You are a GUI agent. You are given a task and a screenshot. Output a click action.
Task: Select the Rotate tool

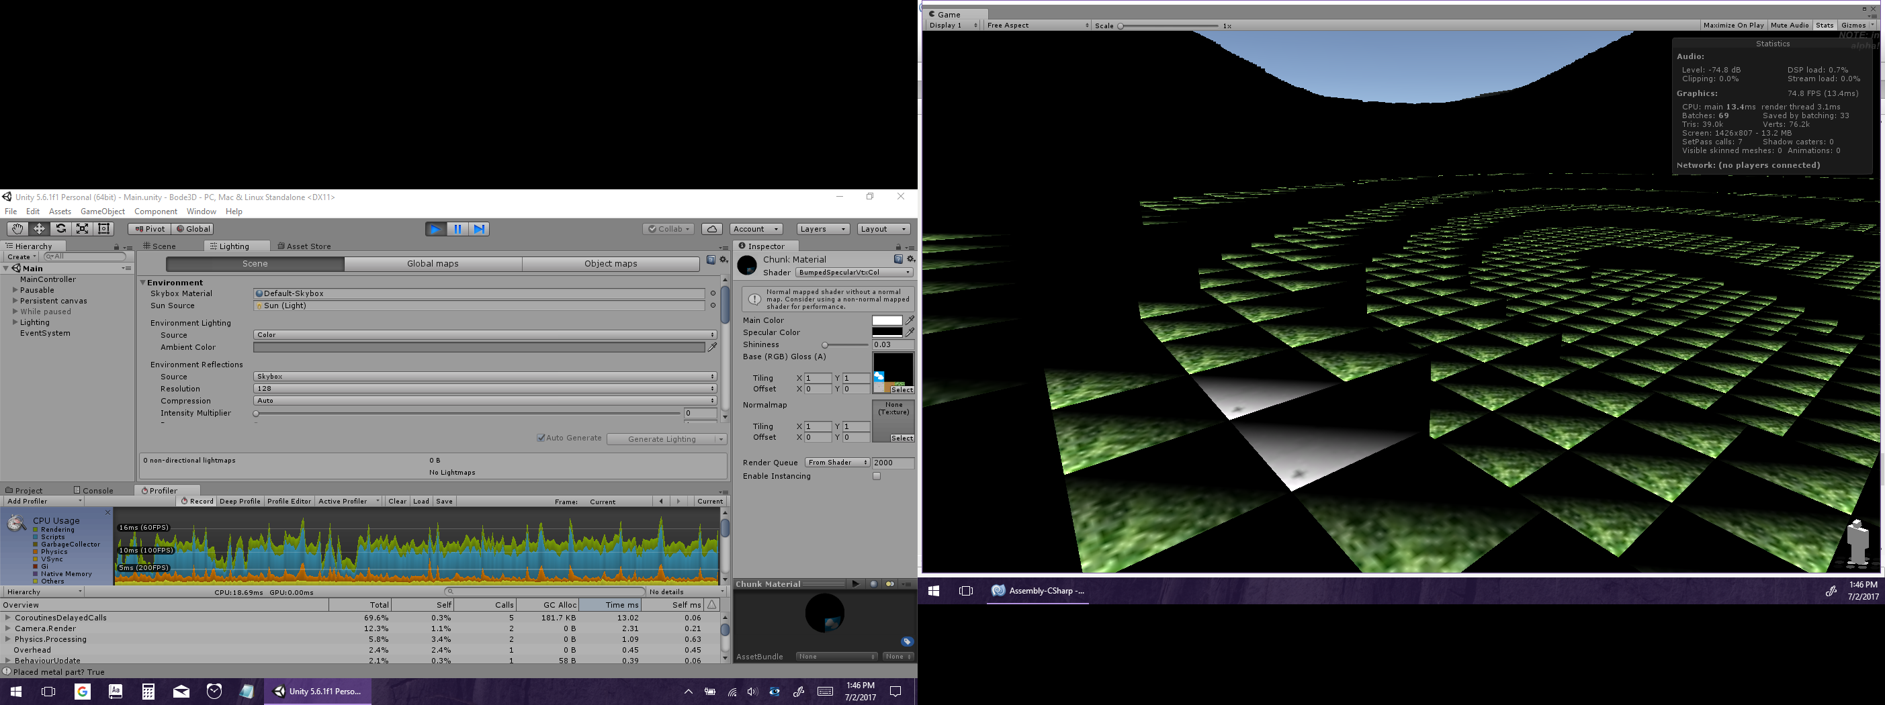pos(60,229)
